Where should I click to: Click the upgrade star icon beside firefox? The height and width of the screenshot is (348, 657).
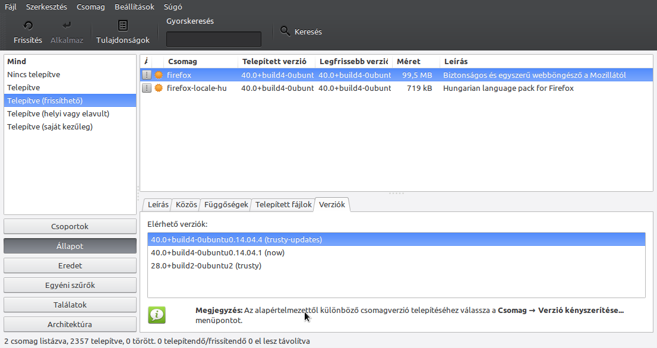[159, 75]
